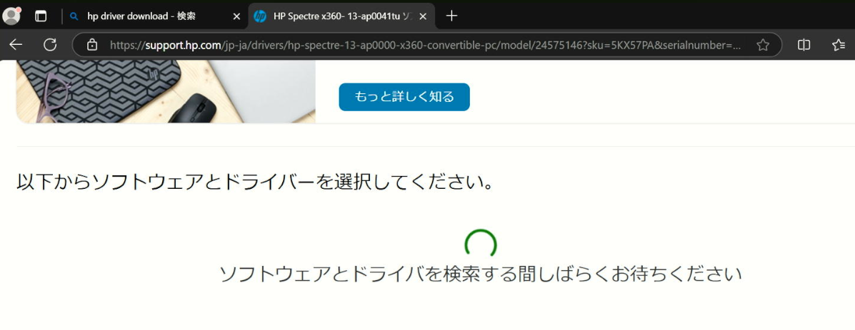Add this page to favorites with the star icon

point(763,45)
